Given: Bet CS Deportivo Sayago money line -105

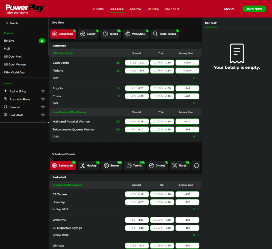Looking at the screenshot, I should (x=187, y=228).
